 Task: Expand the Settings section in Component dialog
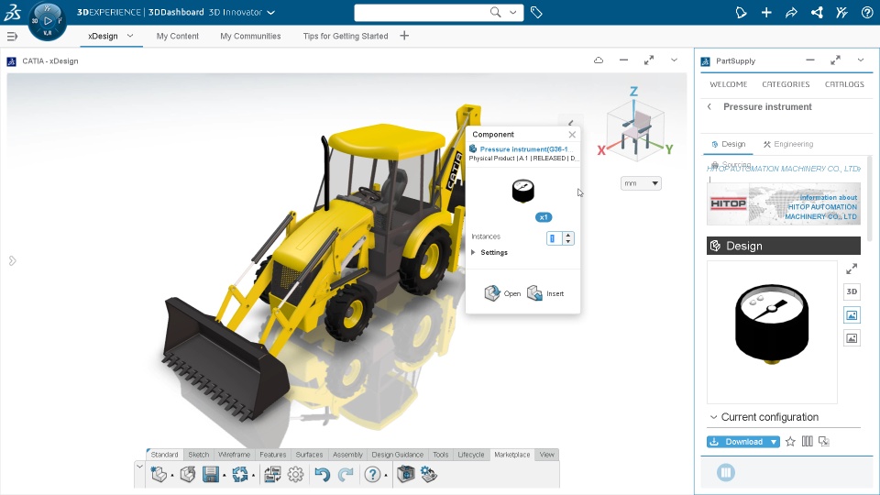pyautogui.click(x=474, y=253)
